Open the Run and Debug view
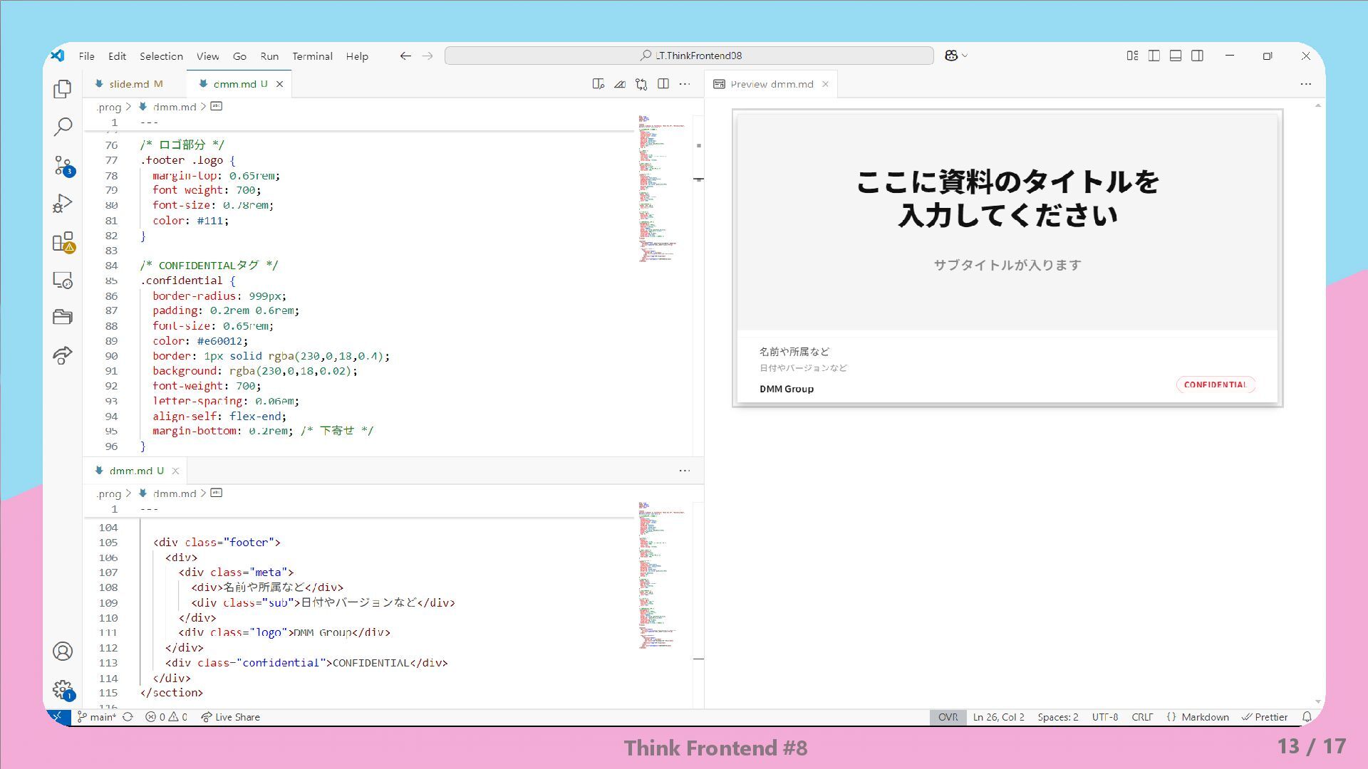This screenshot has width=1368, height=769. (x=63, y=204)
